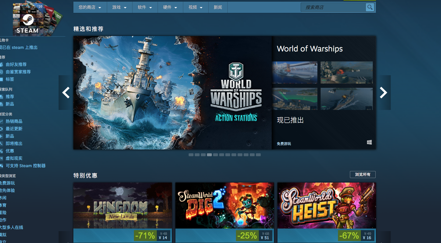Browse the 大型多人在线 genre link
The height and width of the screenshot is (243, 441).
(x=11, y=228)
